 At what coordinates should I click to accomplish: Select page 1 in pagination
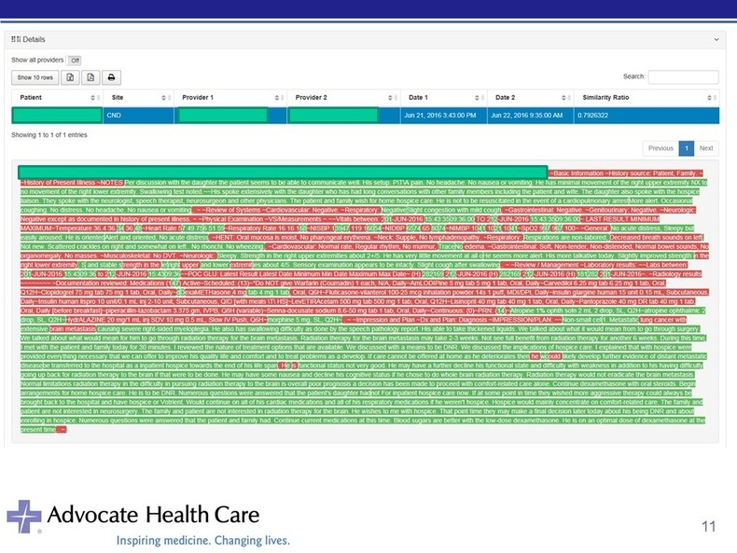coord(686,148)
